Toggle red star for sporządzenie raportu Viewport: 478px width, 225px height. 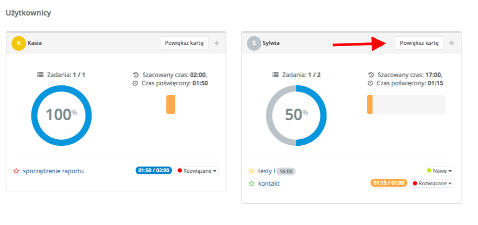point(17,171)
